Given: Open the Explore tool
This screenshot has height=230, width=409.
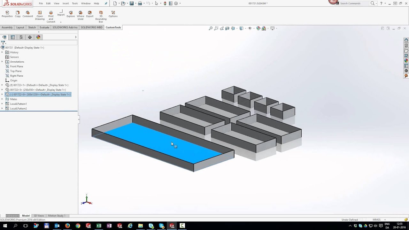Looking at the screenshot, I should pos(71,14).
